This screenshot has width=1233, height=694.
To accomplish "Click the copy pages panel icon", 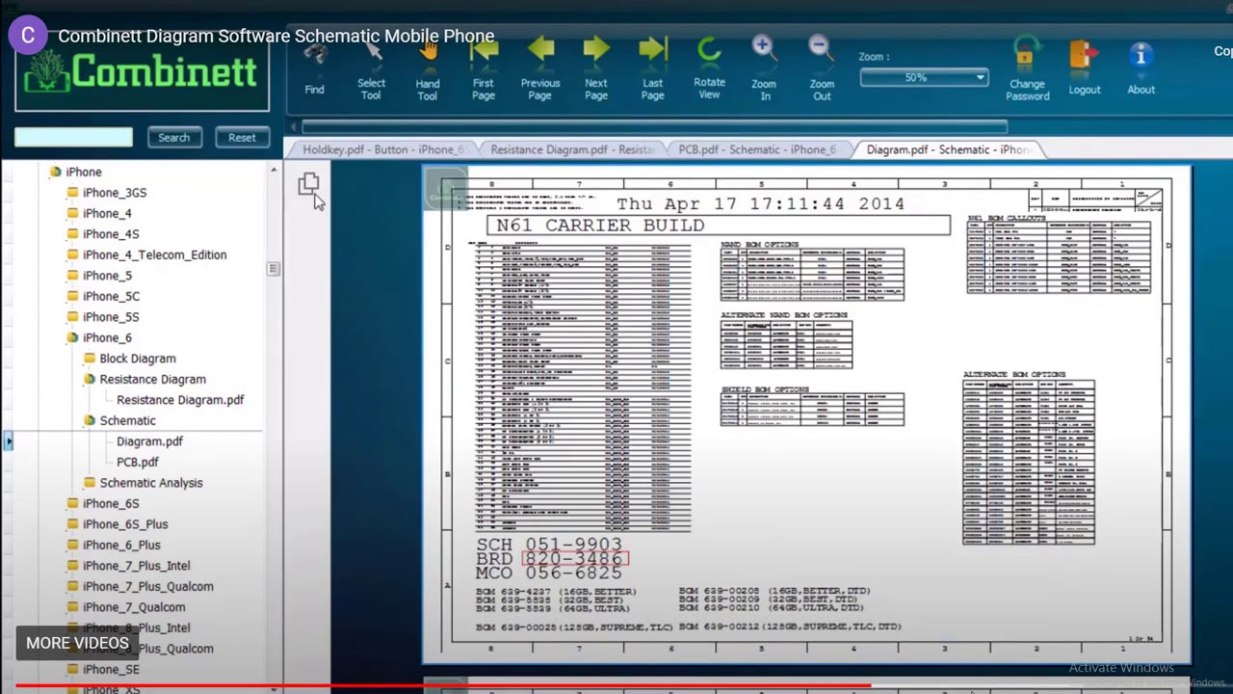I will (x=308, y=183).
